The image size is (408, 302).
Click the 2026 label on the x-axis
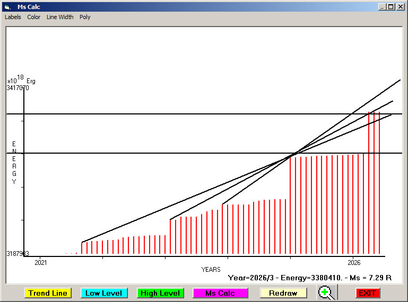[x=354, y=262]
